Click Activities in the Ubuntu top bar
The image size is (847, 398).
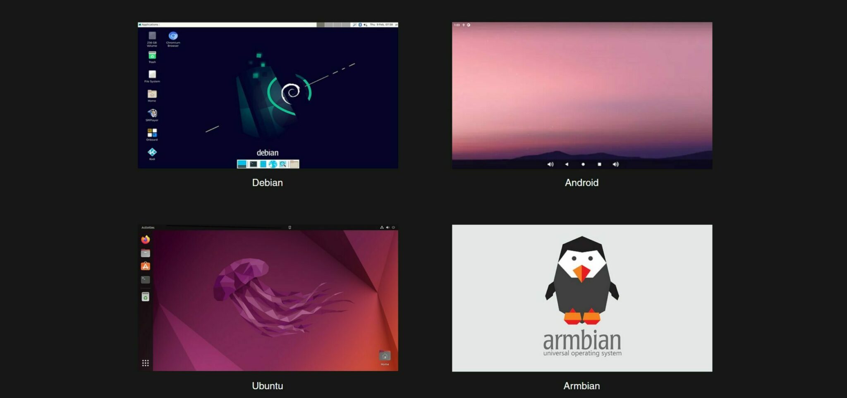148,227
